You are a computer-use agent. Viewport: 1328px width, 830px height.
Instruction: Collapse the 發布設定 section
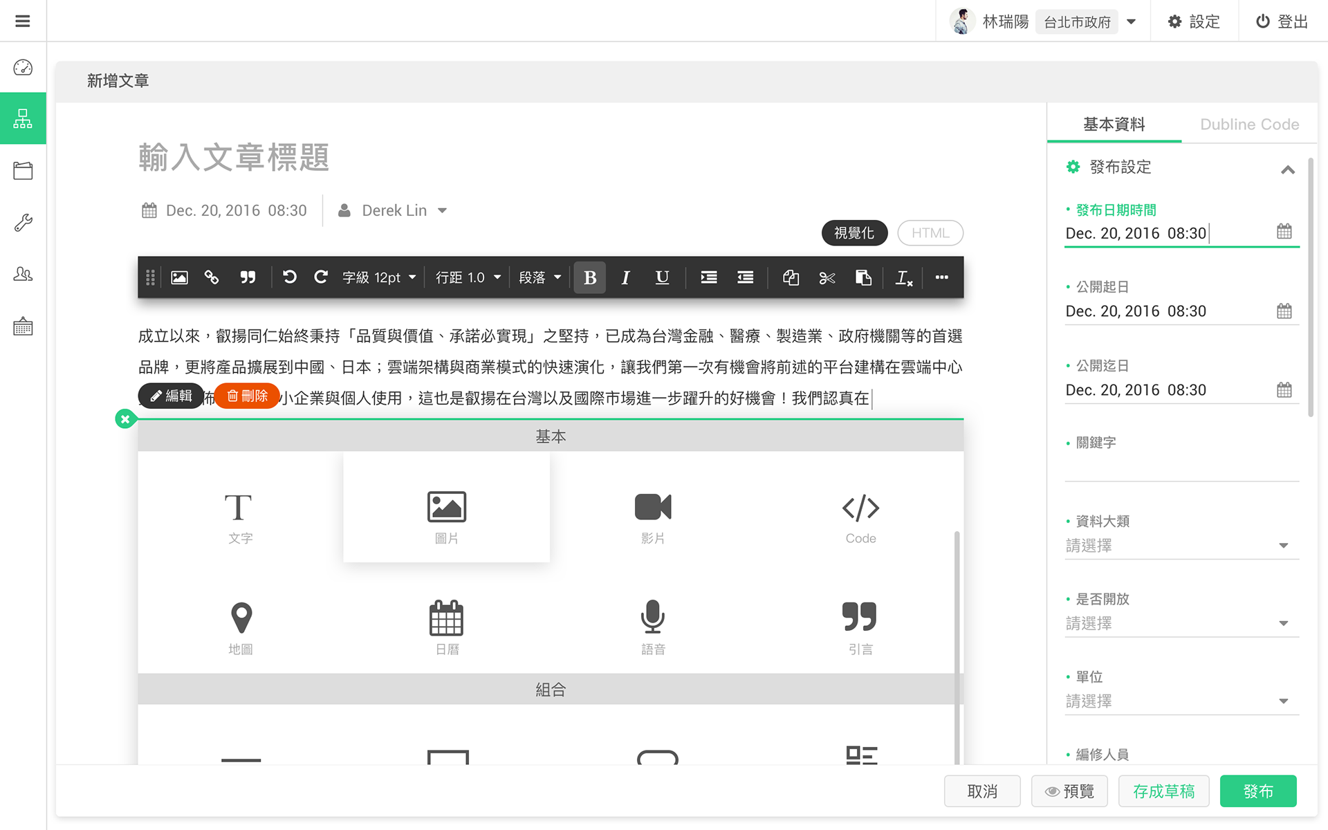(1287, 169)
